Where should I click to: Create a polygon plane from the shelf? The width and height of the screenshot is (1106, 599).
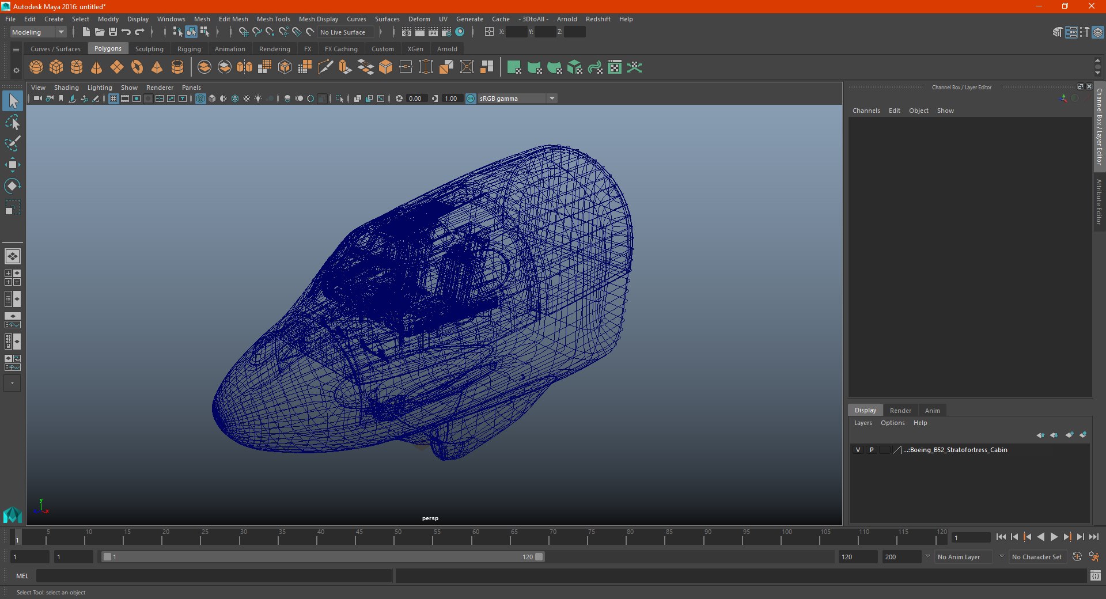[117, 67]
